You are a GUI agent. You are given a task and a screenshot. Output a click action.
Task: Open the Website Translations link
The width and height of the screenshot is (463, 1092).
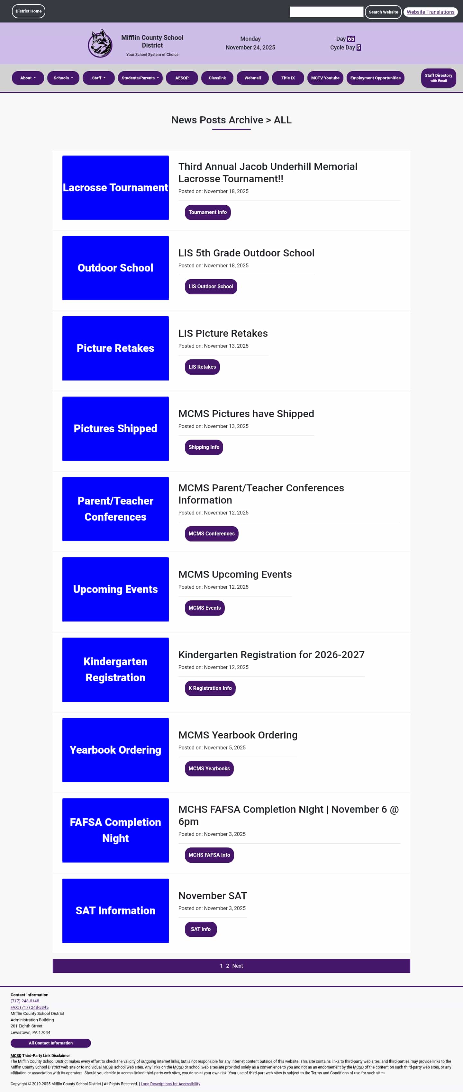click(430, 12)
